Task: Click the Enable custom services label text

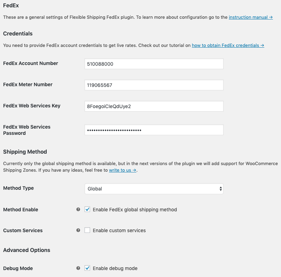Action: (x=119, y=230)
